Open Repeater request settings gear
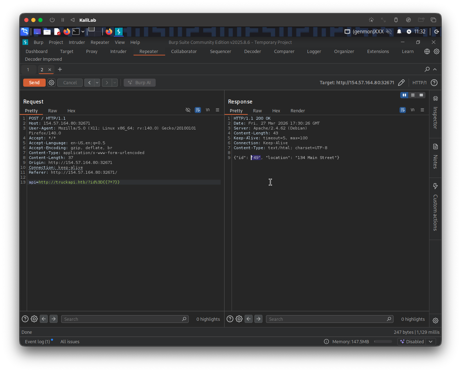This screenshot has height=372, width=461. tap(52, 83)
